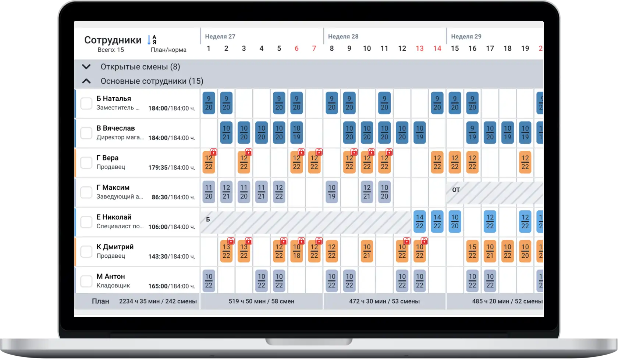
Task: Click employee name М Антон
Action: pos(111,276)
